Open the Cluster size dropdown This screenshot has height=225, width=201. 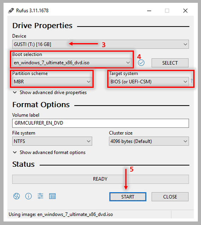click(x=149, y=141)
